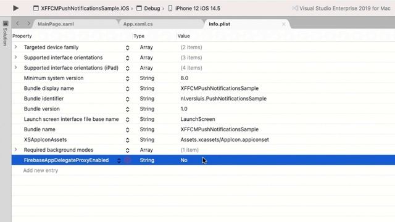Run the project with the play button
Screen dimensions: 395x222
[x=15, y=8]
